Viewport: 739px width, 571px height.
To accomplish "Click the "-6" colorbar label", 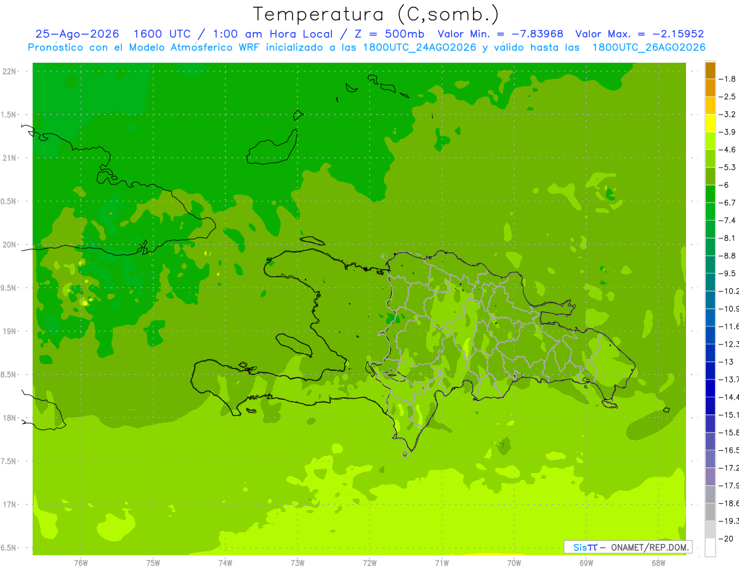I will tap(724, 185).
